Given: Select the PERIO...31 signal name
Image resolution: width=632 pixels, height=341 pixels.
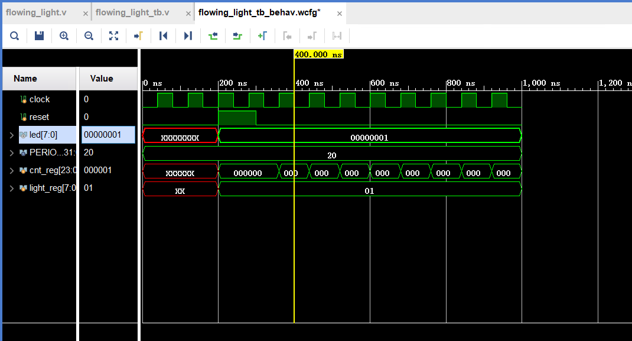Looking at the screenshot, I should pos(53,152).
